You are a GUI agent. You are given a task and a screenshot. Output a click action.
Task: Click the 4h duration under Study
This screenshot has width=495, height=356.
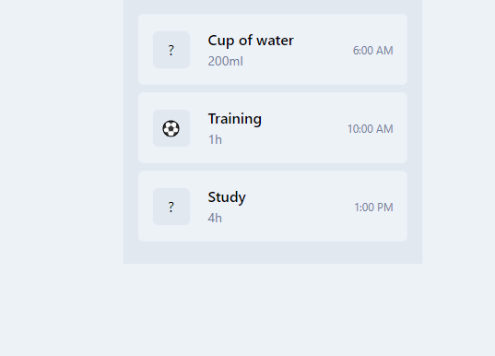215,218
